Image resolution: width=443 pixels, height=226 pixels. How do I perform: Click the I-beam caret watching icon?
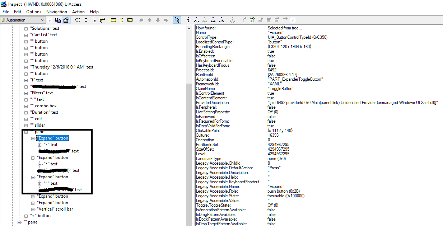[86, 20]
